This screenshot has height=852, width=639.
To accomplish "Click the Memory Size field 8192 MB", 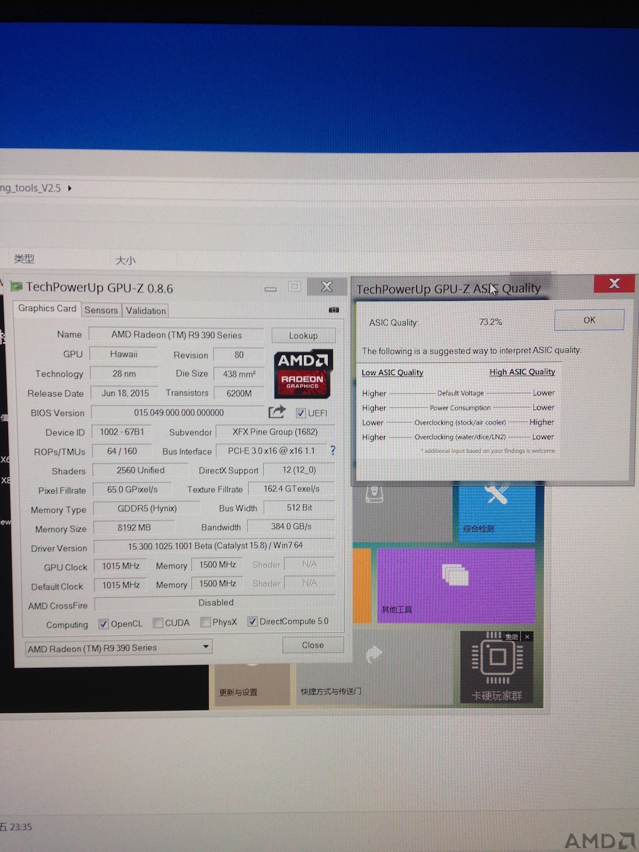I will [134, 527].
